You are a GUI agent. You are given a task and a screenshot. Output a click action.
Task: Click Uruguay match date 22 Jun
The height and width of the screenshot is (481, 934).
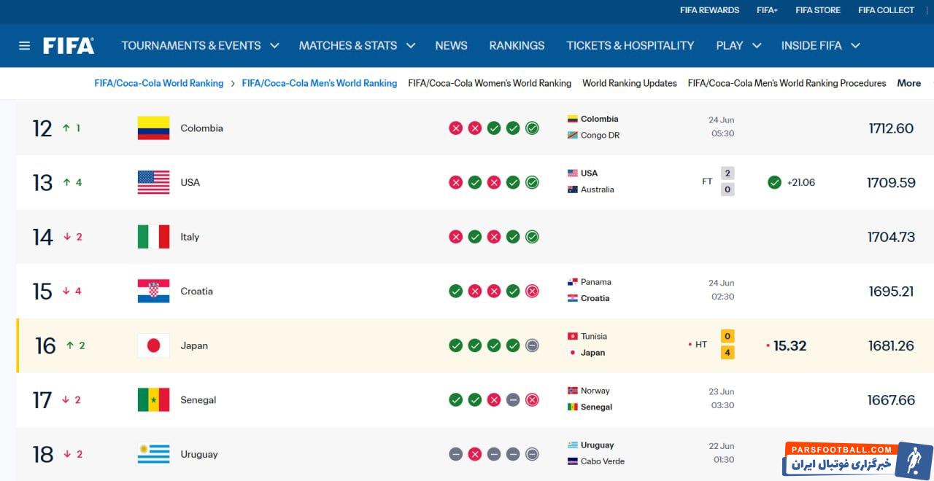[722, 446]
